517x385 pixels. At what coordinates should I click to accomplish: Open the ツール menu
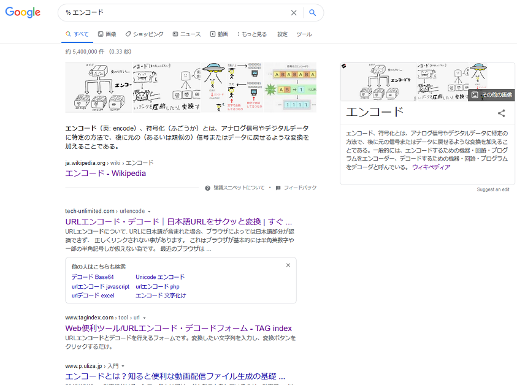pos(305,34)
